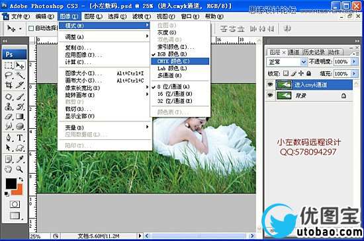Click the auto-align layers icon in options bar
Viewport: 364px width, 241px height.
coord(287,28)
